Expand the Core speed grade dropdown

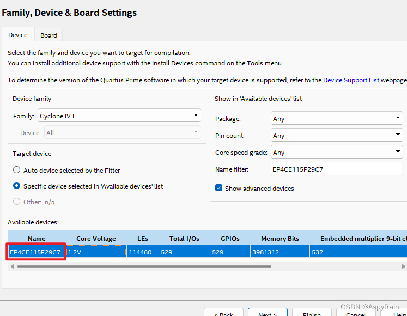point(337,152)
